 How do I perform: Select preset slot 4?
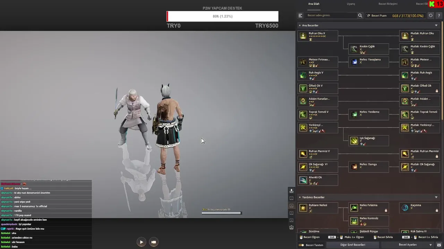pyautogui.click(x=291, y=220)
